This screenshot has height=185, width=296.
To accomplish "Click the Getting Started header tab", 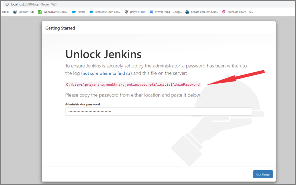I will click(x=60, y=28).
